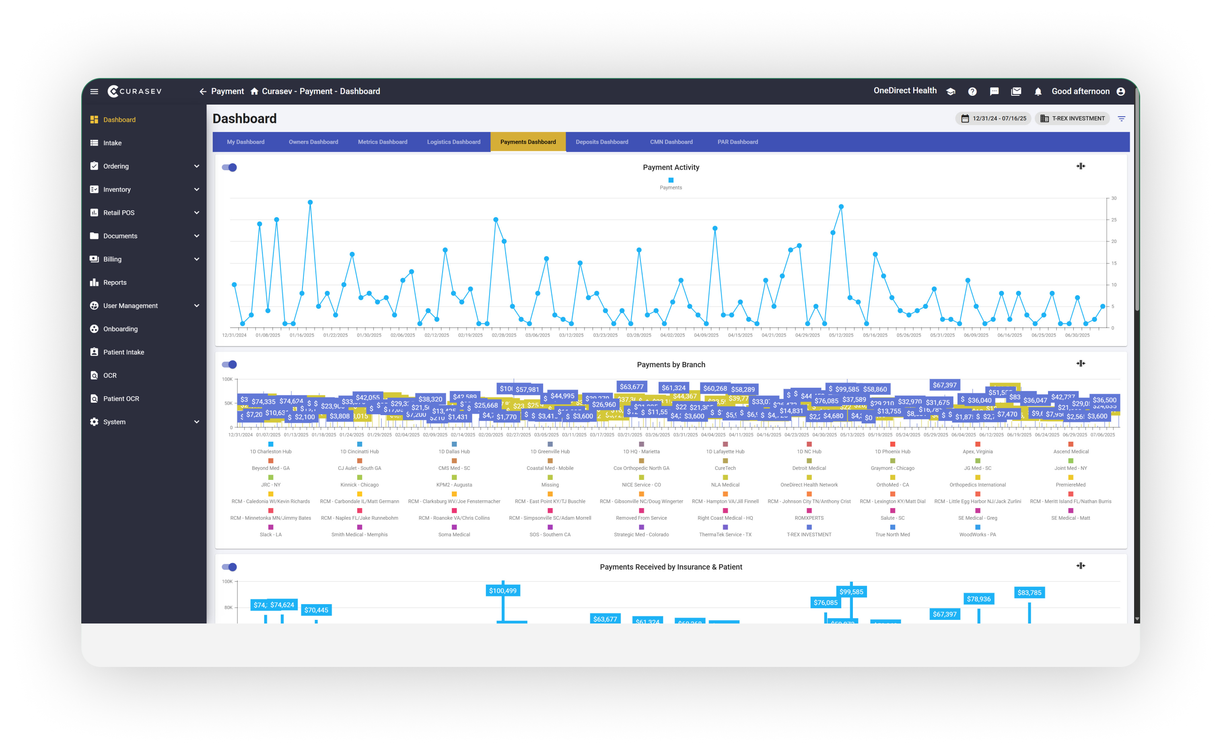Open the mail envelope icon
The image size is (1221, 751).
pyautogui.click(x=1016, y=91)
